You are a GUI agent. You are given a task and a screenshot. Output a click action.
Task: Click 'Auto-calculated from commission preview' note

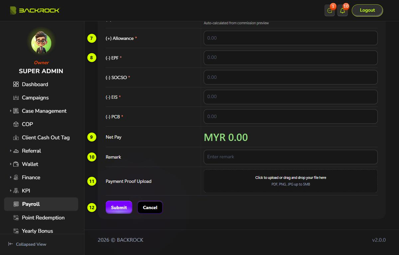(x=236, y=23)
